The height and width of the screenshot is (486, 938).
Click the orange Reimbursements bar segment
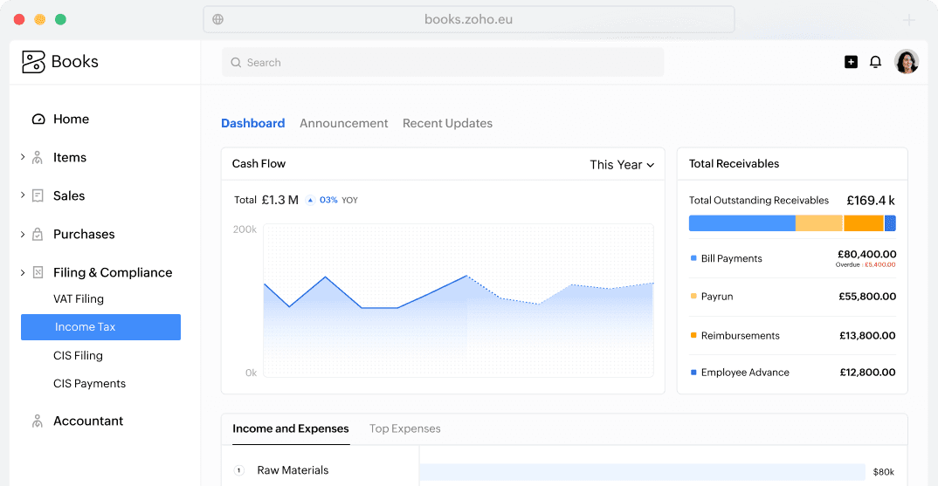864,223
